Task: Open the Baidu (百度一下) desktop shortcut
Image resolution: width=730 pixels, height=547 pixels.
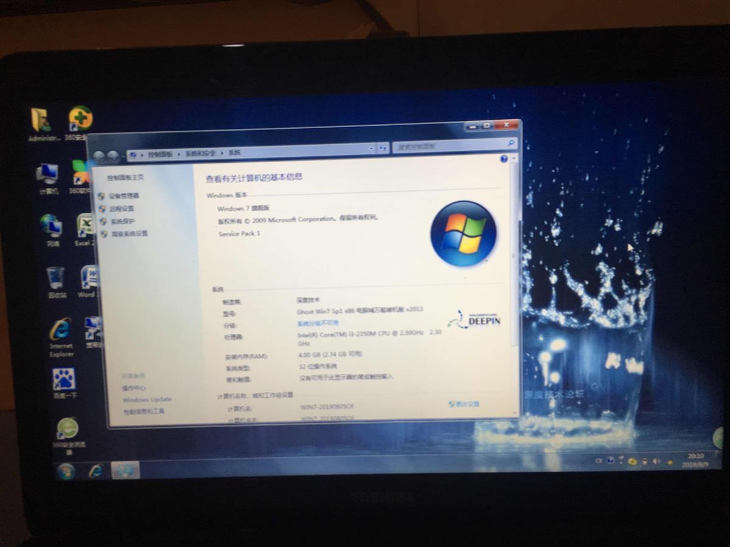Action: click(64, 383)
